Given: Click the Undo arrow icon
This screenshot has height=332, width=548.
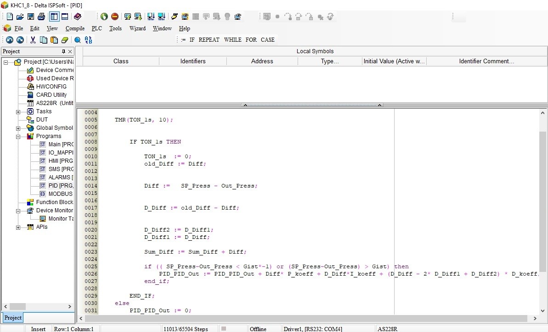Looking at the screenshot, I should pos(9,40).
